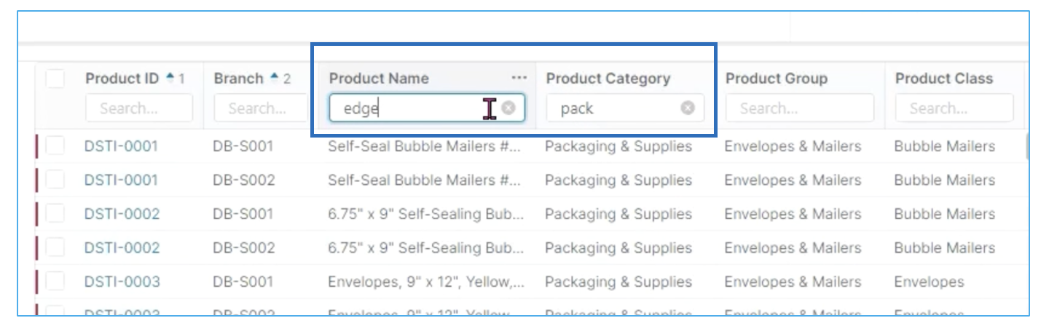
Task: Clear the Product Category 'pack' filter
Action: pyautogui.click(x=687, y=108)
